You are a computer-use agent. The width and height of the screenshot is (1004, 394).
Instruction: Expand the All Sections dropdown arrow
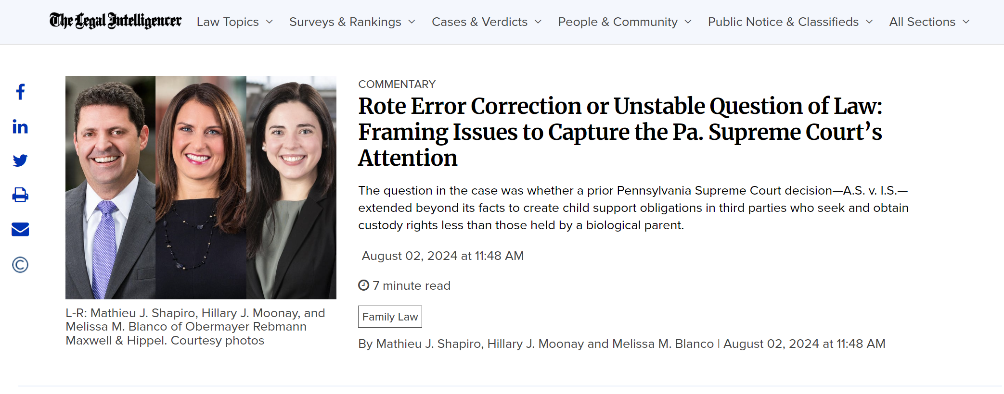click(966, 22)
